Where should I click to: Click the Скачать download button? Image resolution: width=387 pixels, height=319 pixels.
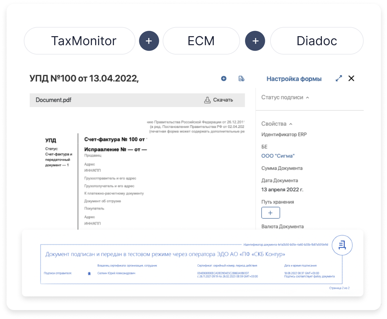point(218,100)
